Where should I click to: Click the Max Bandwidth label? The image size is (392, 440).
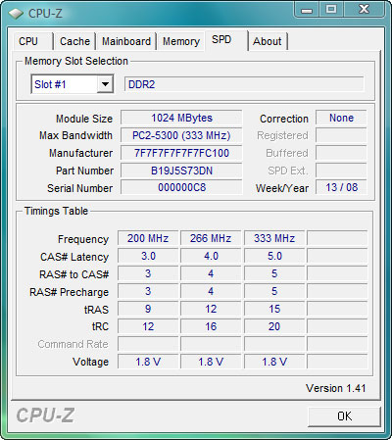point(75,135)
